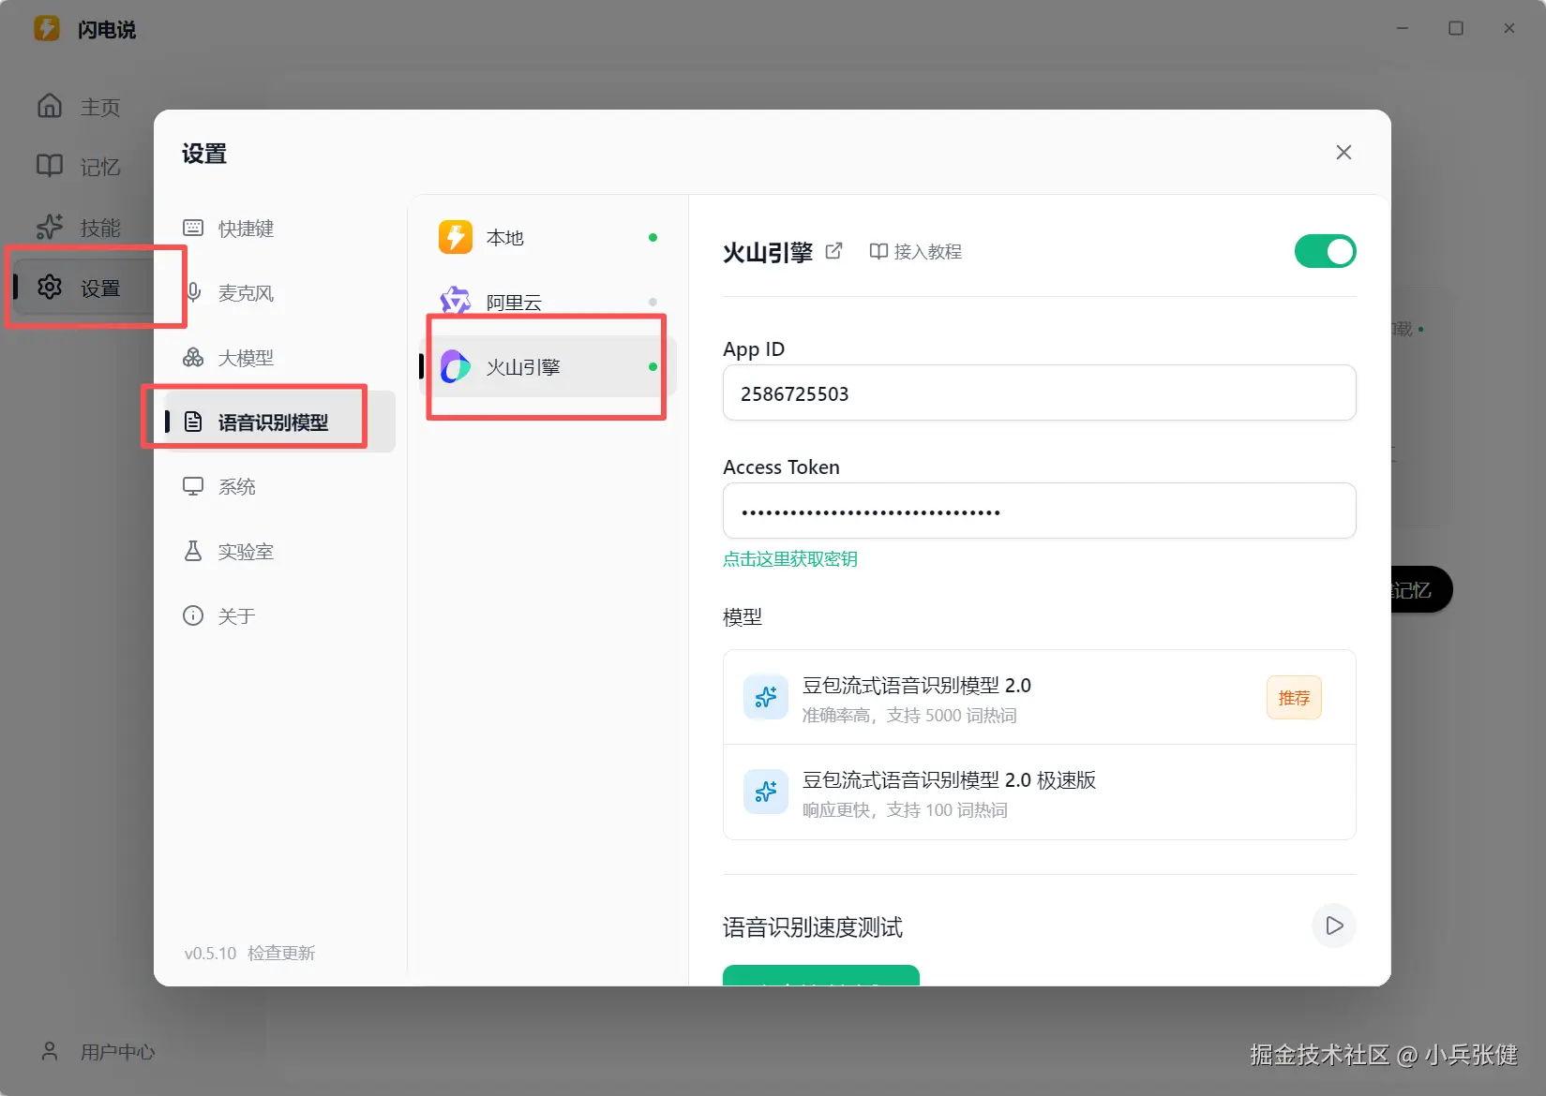
Task: Click into the Access Token field
Action: pyautogui.click(x=1039, y=511)
